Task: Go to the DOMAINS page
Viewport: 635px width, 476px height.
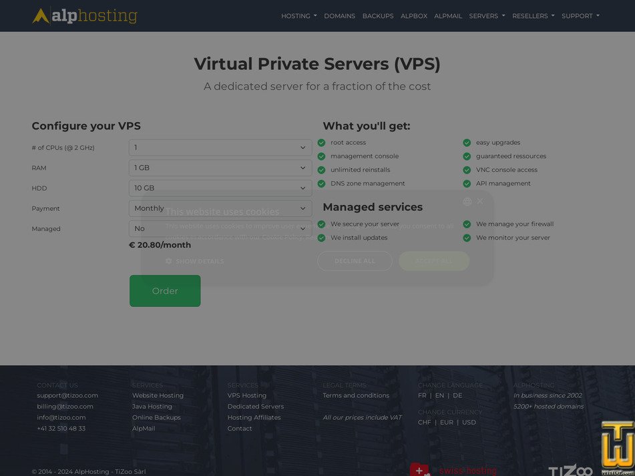Action: coord(339,16)
